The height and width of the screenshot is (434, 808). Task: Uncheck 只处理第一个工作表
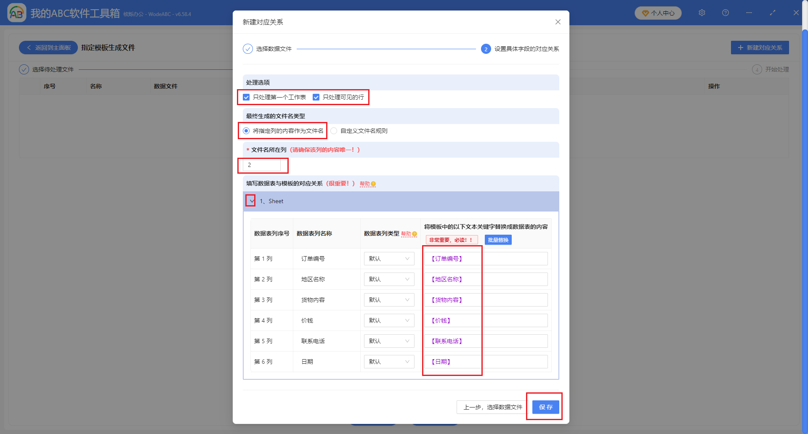click(x=246, y=97)
